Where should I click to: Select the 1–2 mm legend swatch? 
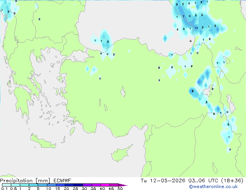[x=24, y=185]
